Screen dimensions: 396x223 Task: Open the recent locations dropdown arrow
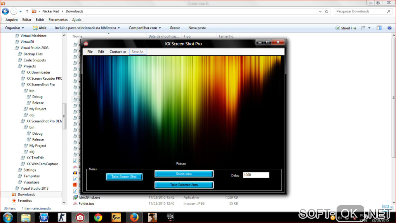(x=21, y=11)
